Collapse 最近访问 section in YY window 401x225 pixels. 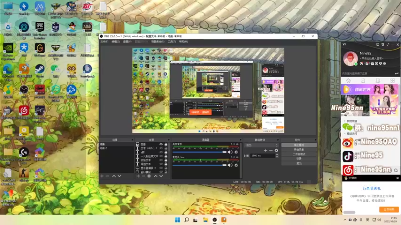click(x=345, y=133)
